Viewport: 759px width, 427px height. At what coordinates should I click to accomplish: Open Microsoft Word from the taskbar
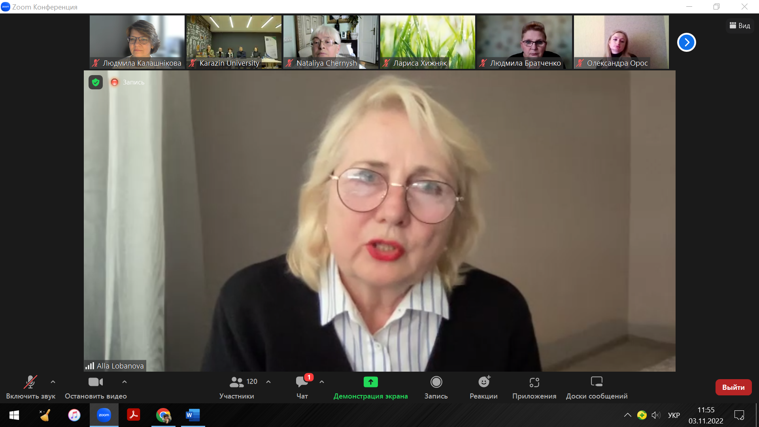[193, 415]
